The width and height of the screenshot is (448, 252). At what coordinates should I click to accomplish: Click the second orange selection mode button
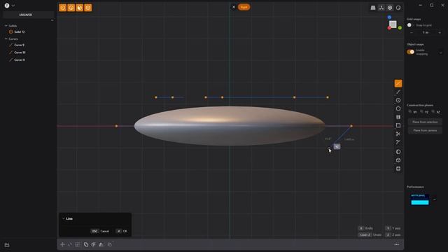(x=71, y=8)
